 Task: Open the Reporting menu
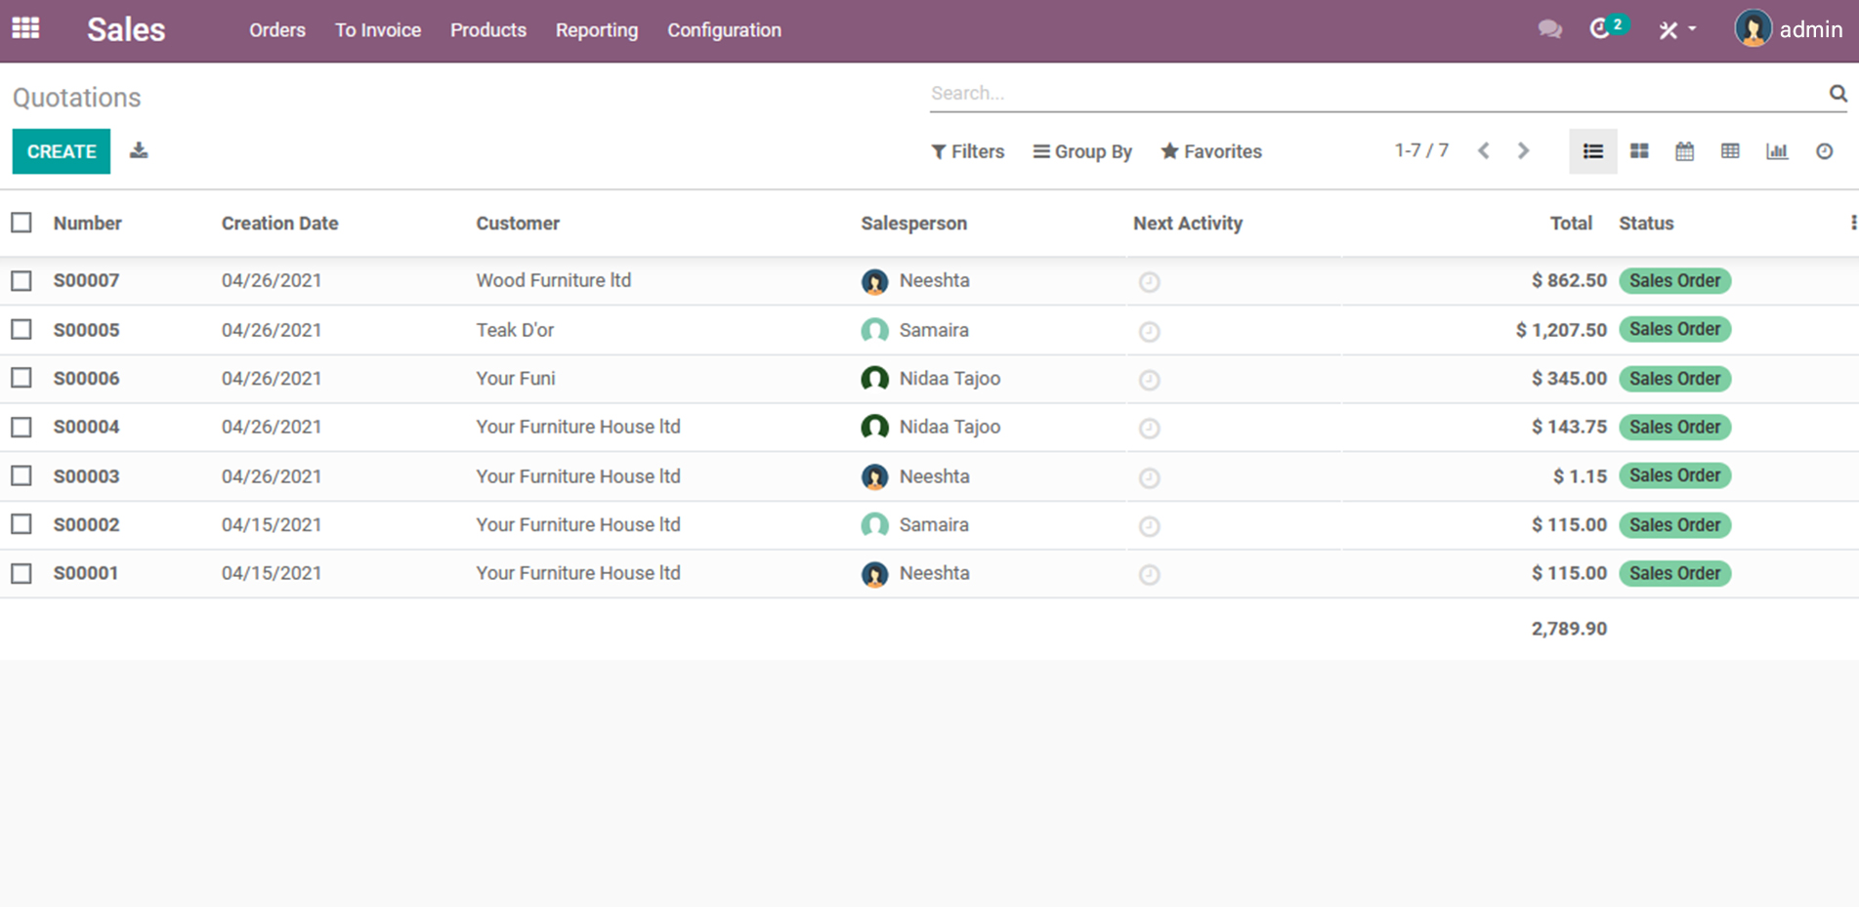[x=596, y=30]
